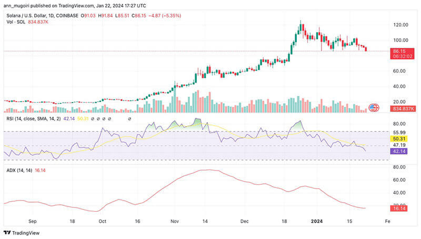Viewport: 421px width, 239px height.
Task: Click the US flag event icon
Action: click(374, 108)
